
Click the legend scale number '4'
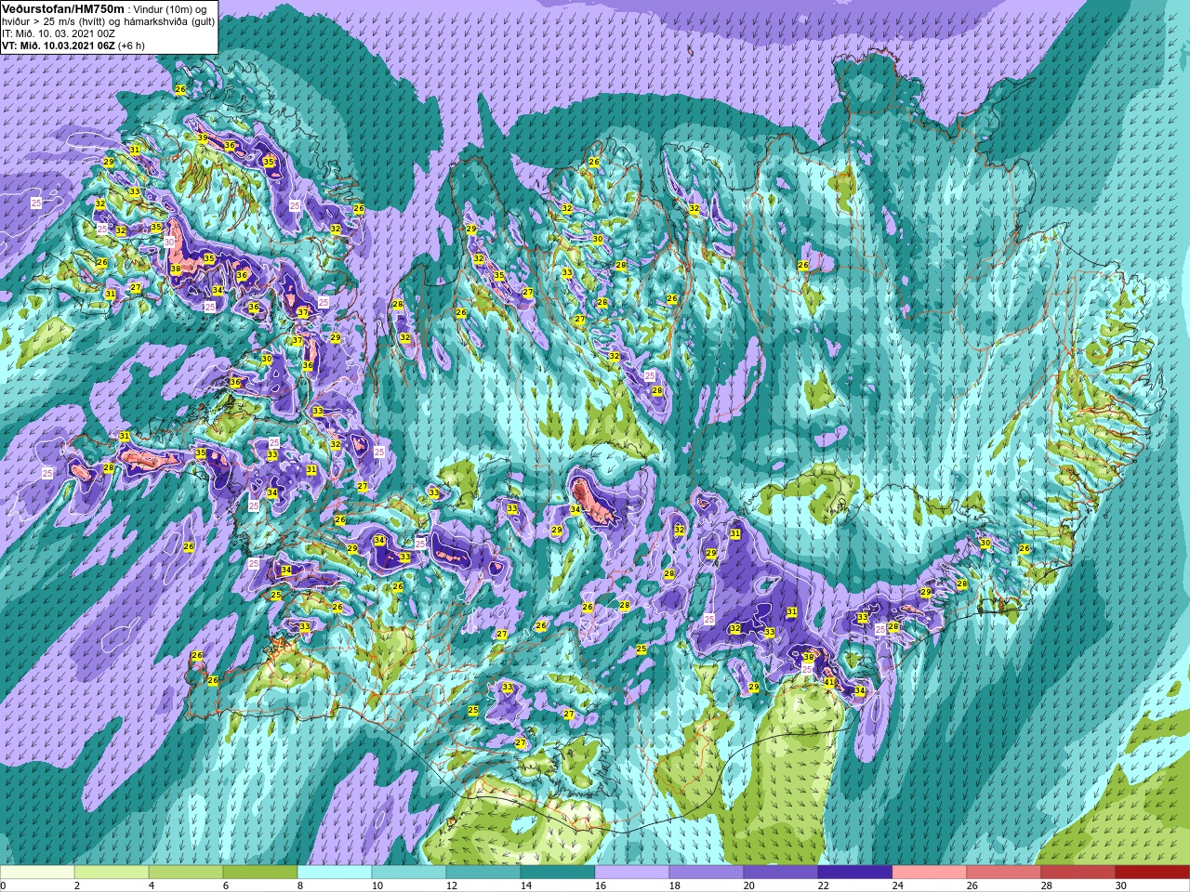(x=150, y=885)
